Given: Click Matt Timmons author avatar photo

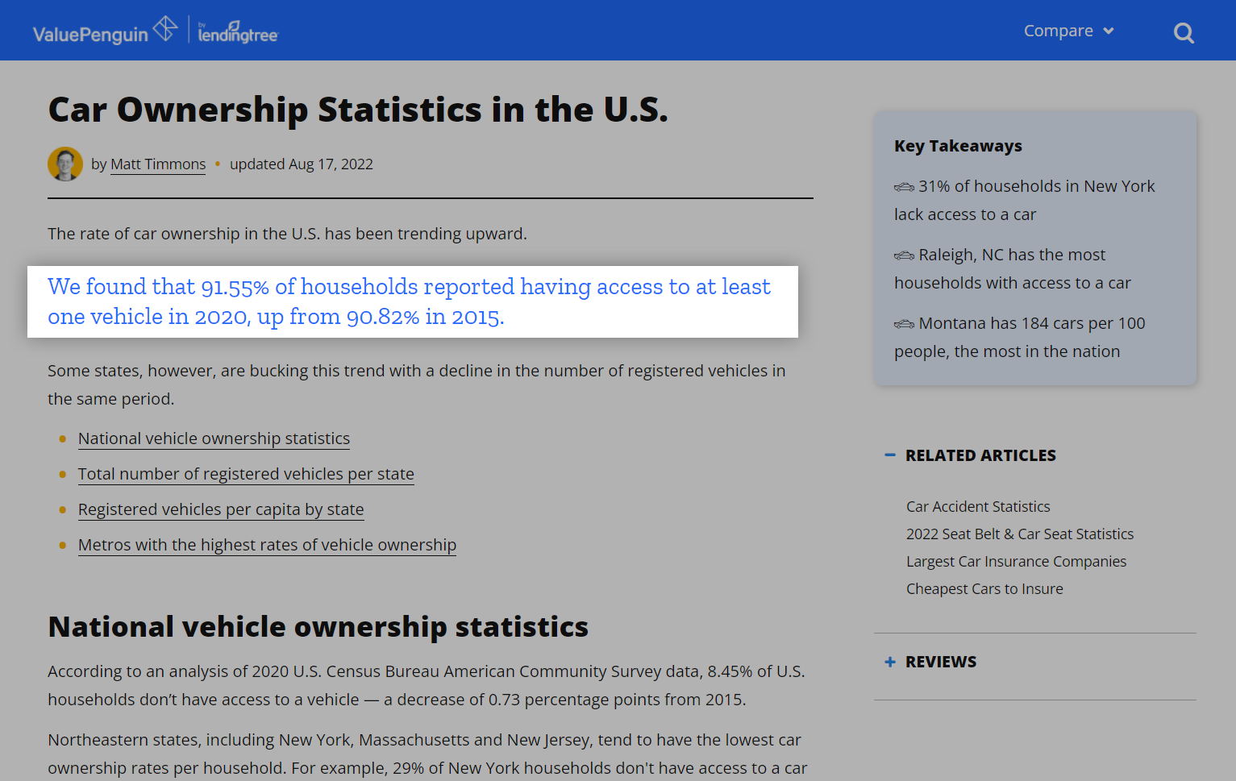Looking at the screenshot, I should (x=65, y=164).
